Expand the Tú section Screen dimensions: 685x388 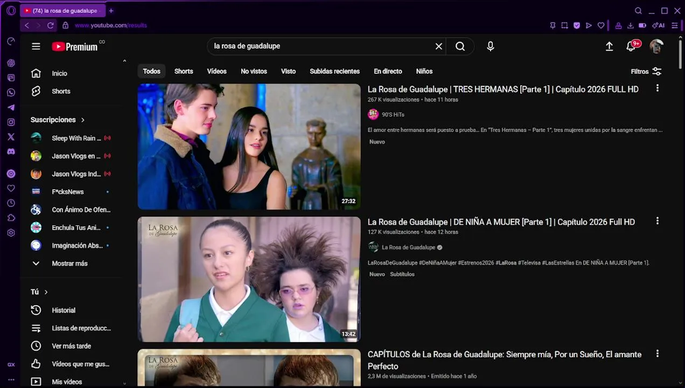point(39,292)
